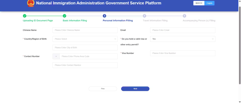This screenshot has height=103, width=241.
Task: Click the vertical page scrollbar
Action: (x=240, y=45)
